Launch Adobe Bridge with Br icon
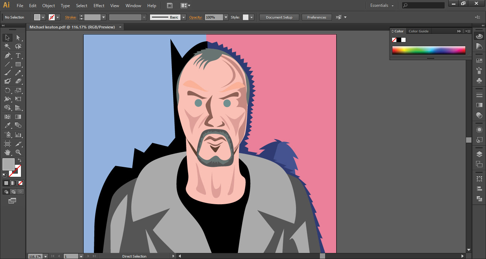The width and height of the screenshot is (486, 259). pyautogui.click(x=170, y=6)
